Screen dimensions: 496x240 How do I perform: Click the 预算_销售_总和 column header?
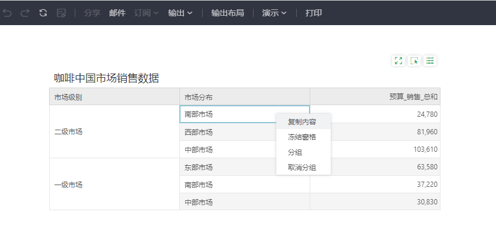(414, 97)
